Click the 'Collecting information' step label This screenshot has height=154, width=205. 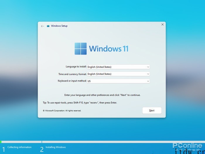pos(20,147)
